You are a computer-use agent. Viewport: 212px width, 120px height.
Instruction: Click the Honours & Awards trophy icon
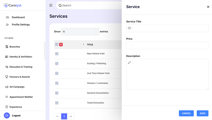pyautogui.click(x=7, y=77)
